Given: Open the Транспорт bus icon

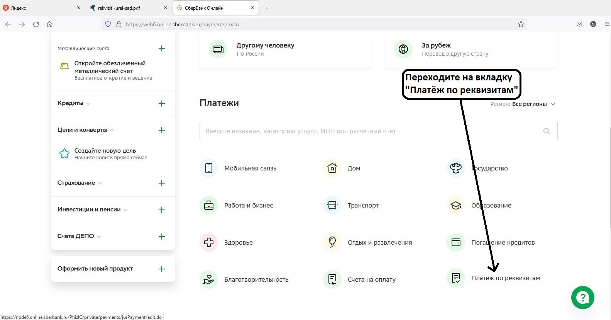Looking at the screenshot, I should [332, 205].
